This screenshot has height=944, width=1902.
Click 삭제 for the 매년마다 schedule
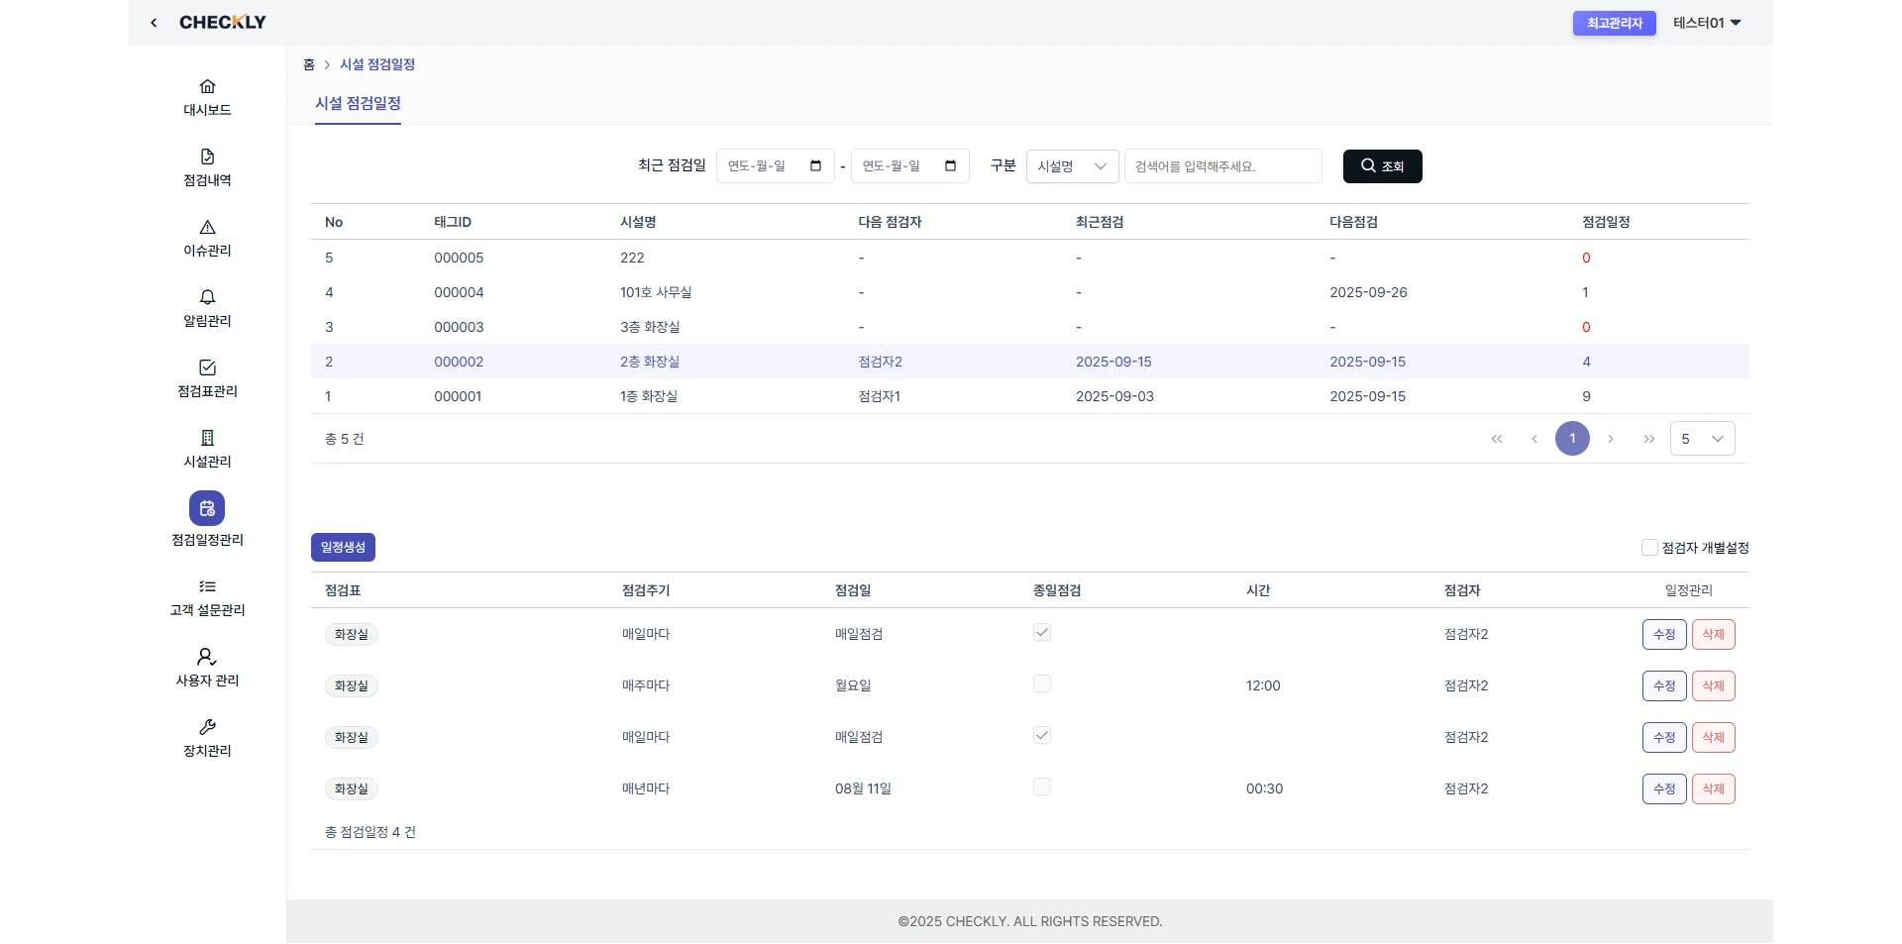click(1713, 788)
